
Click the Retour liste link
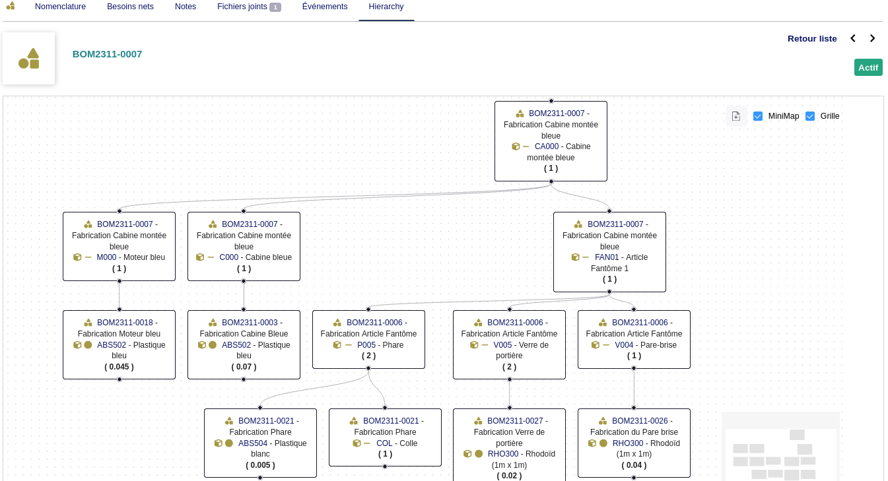[812, 38]
